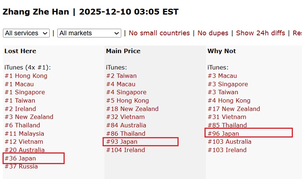302x179 pixels.
Task: Click #31 Vietnam in Why Not column
Action: point(227,117)
